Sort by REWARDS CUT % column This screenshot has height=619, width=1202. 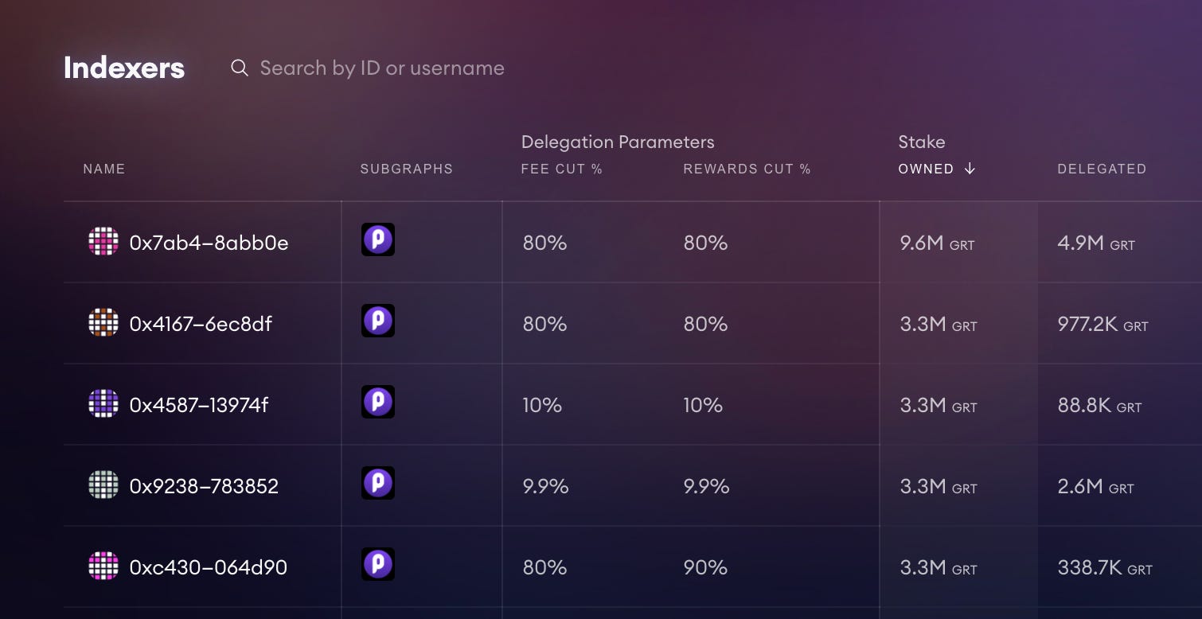[x=747, y=169]
